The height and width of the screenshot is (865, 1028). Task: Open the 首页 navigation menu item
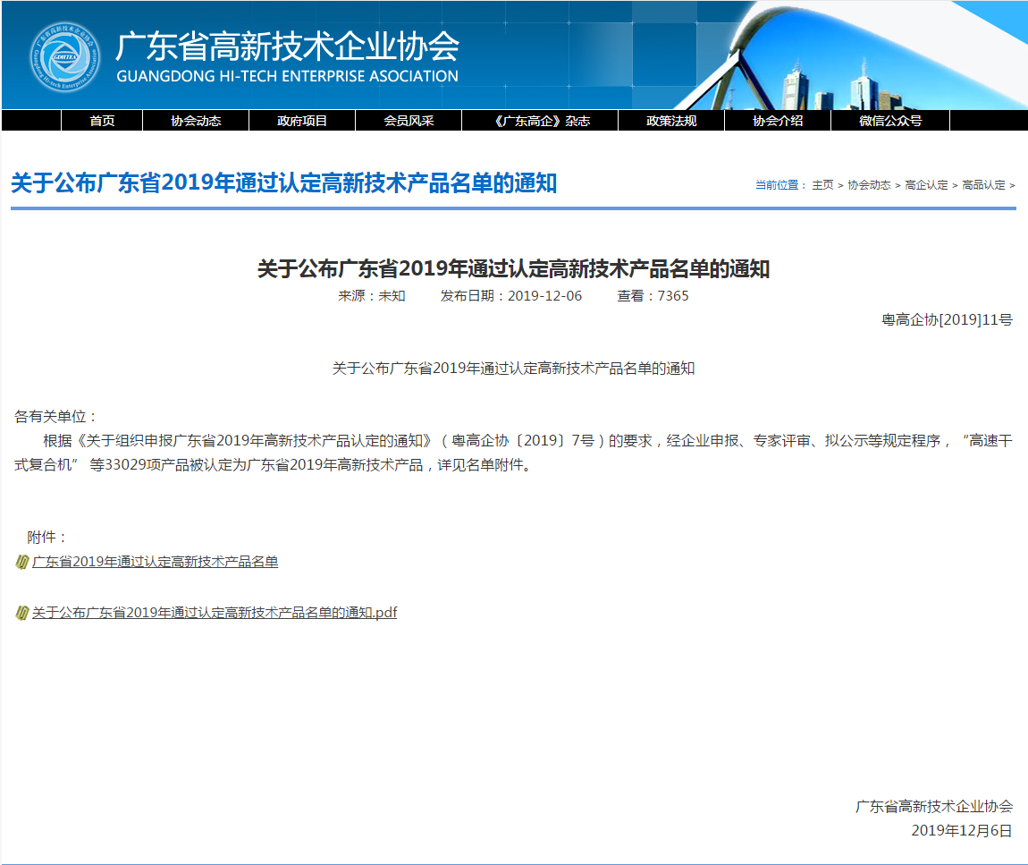tap(102, 121)
